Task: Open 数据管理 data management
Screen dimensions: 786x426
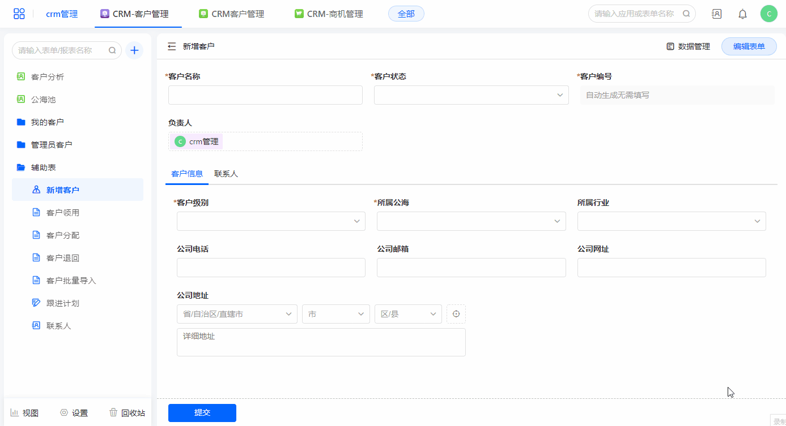Action: point(688,46)
